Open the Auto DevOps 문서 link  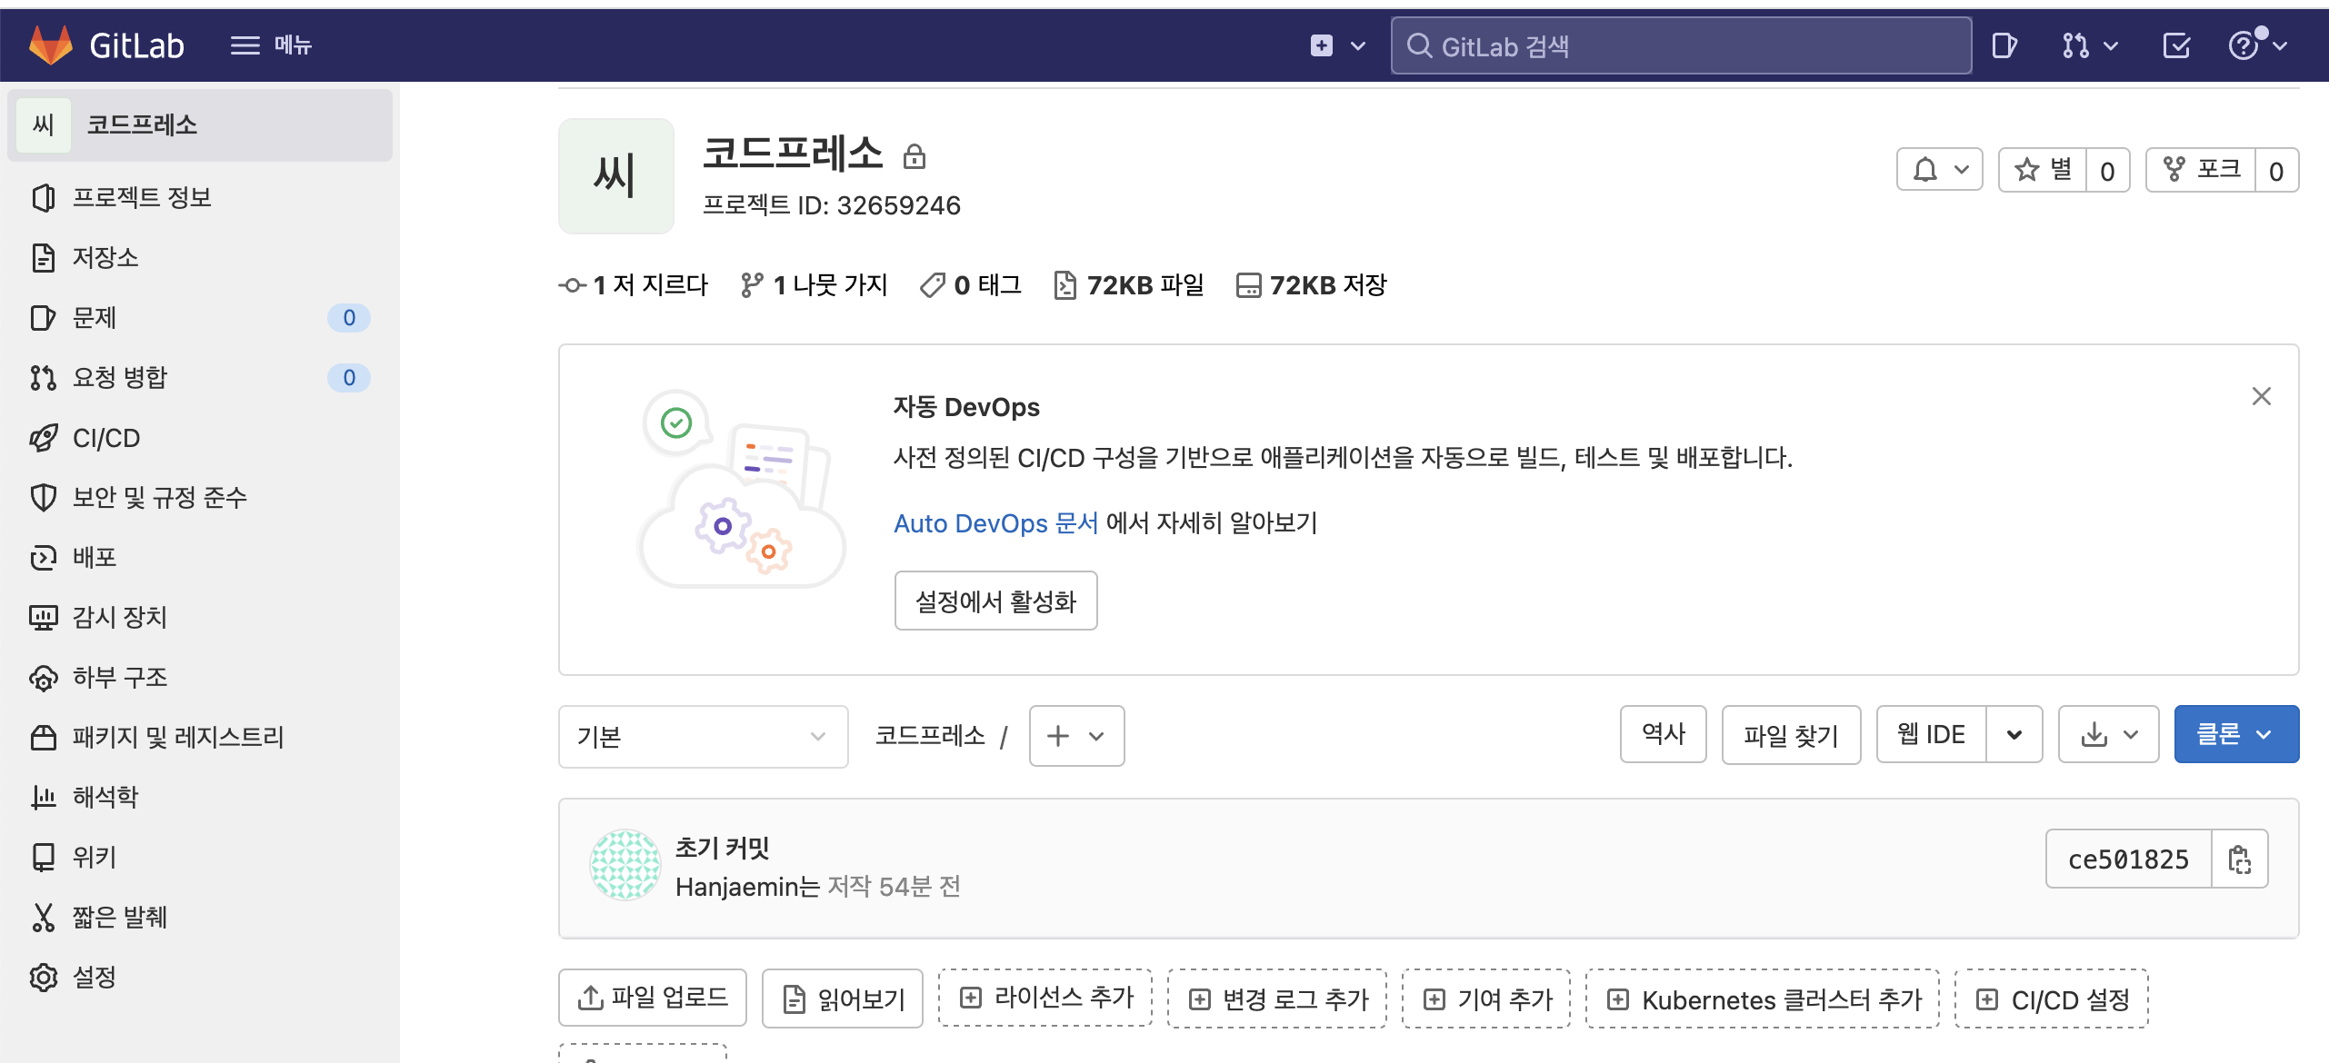tap(995, 523)
